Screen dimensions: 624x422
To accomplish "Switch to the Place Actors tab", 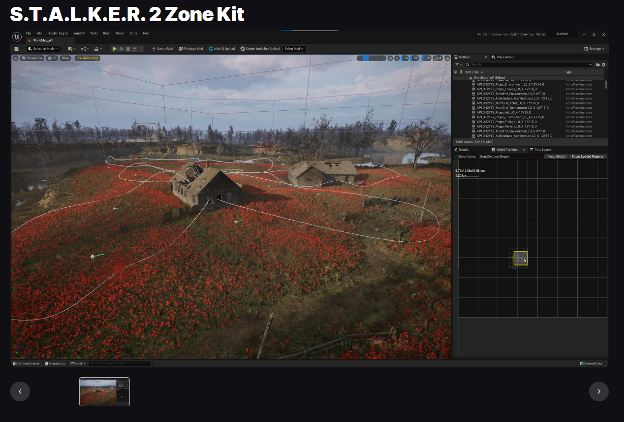I will (503, 57).
